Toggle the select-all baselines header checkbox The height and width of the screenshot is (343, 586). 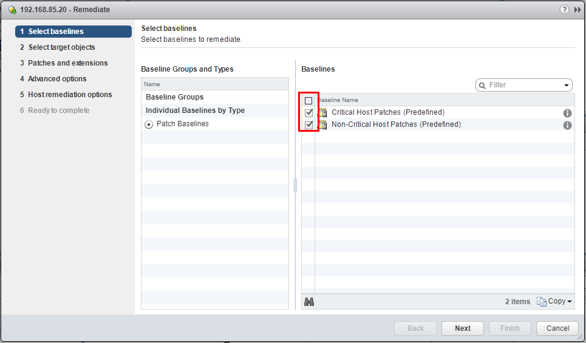coord(308,101)
